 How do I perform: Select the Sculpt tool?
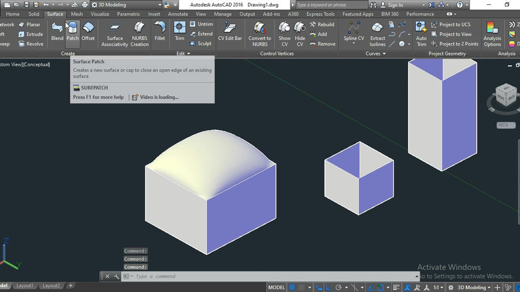click(200, 43)
